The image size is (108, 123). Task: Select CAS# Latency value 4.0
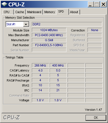[x=40, y=70]
